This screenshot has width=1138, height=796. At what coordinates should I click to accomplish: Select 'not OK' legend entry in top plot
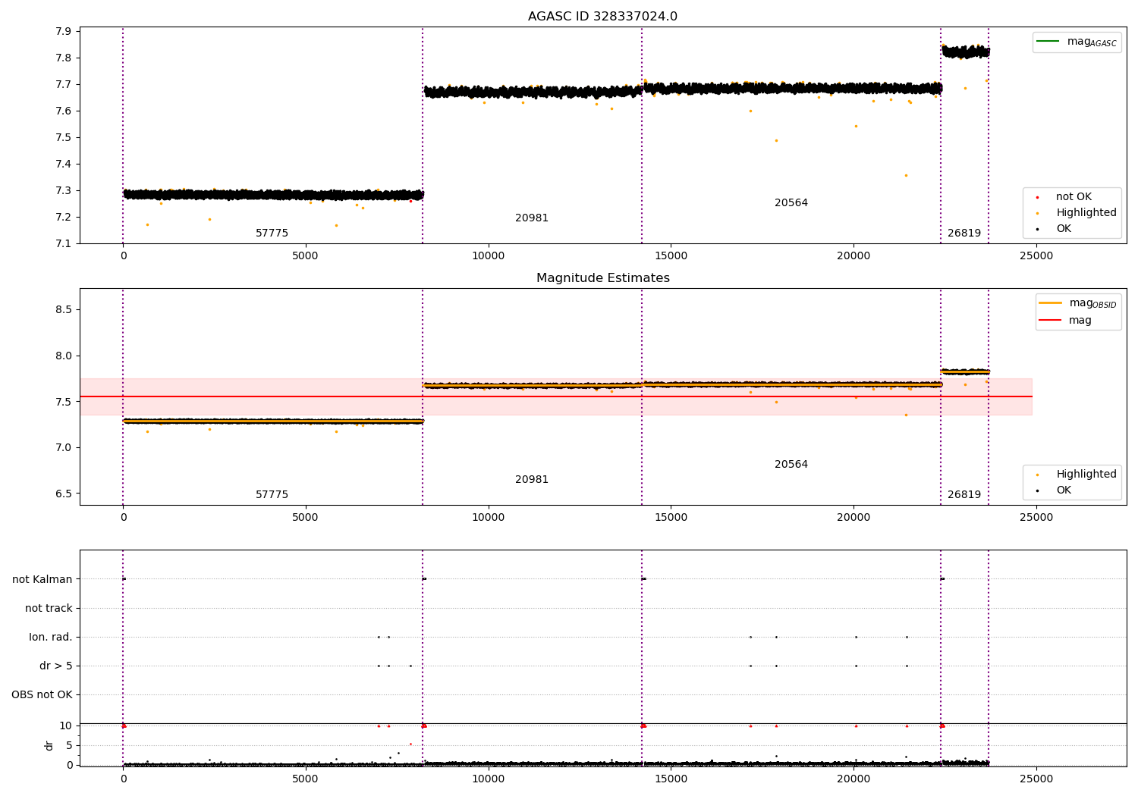(1074, 197)
